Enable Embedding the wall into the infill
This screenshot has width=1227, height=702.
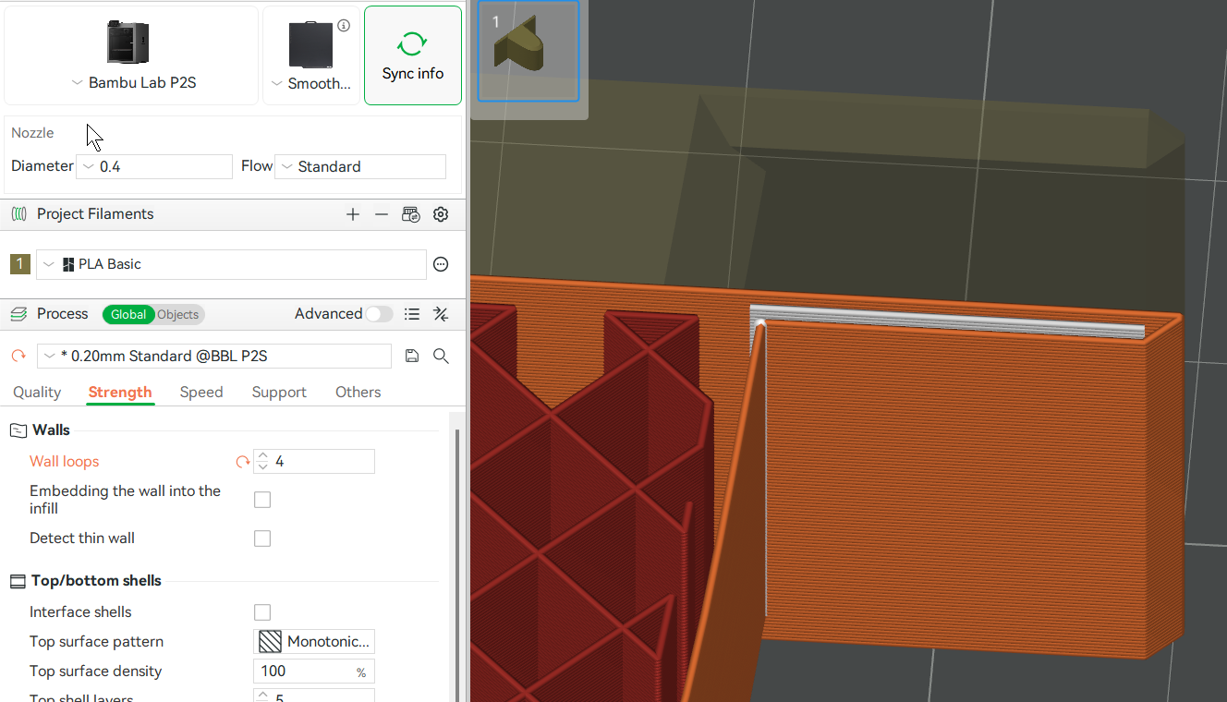[x=262, y=500]
